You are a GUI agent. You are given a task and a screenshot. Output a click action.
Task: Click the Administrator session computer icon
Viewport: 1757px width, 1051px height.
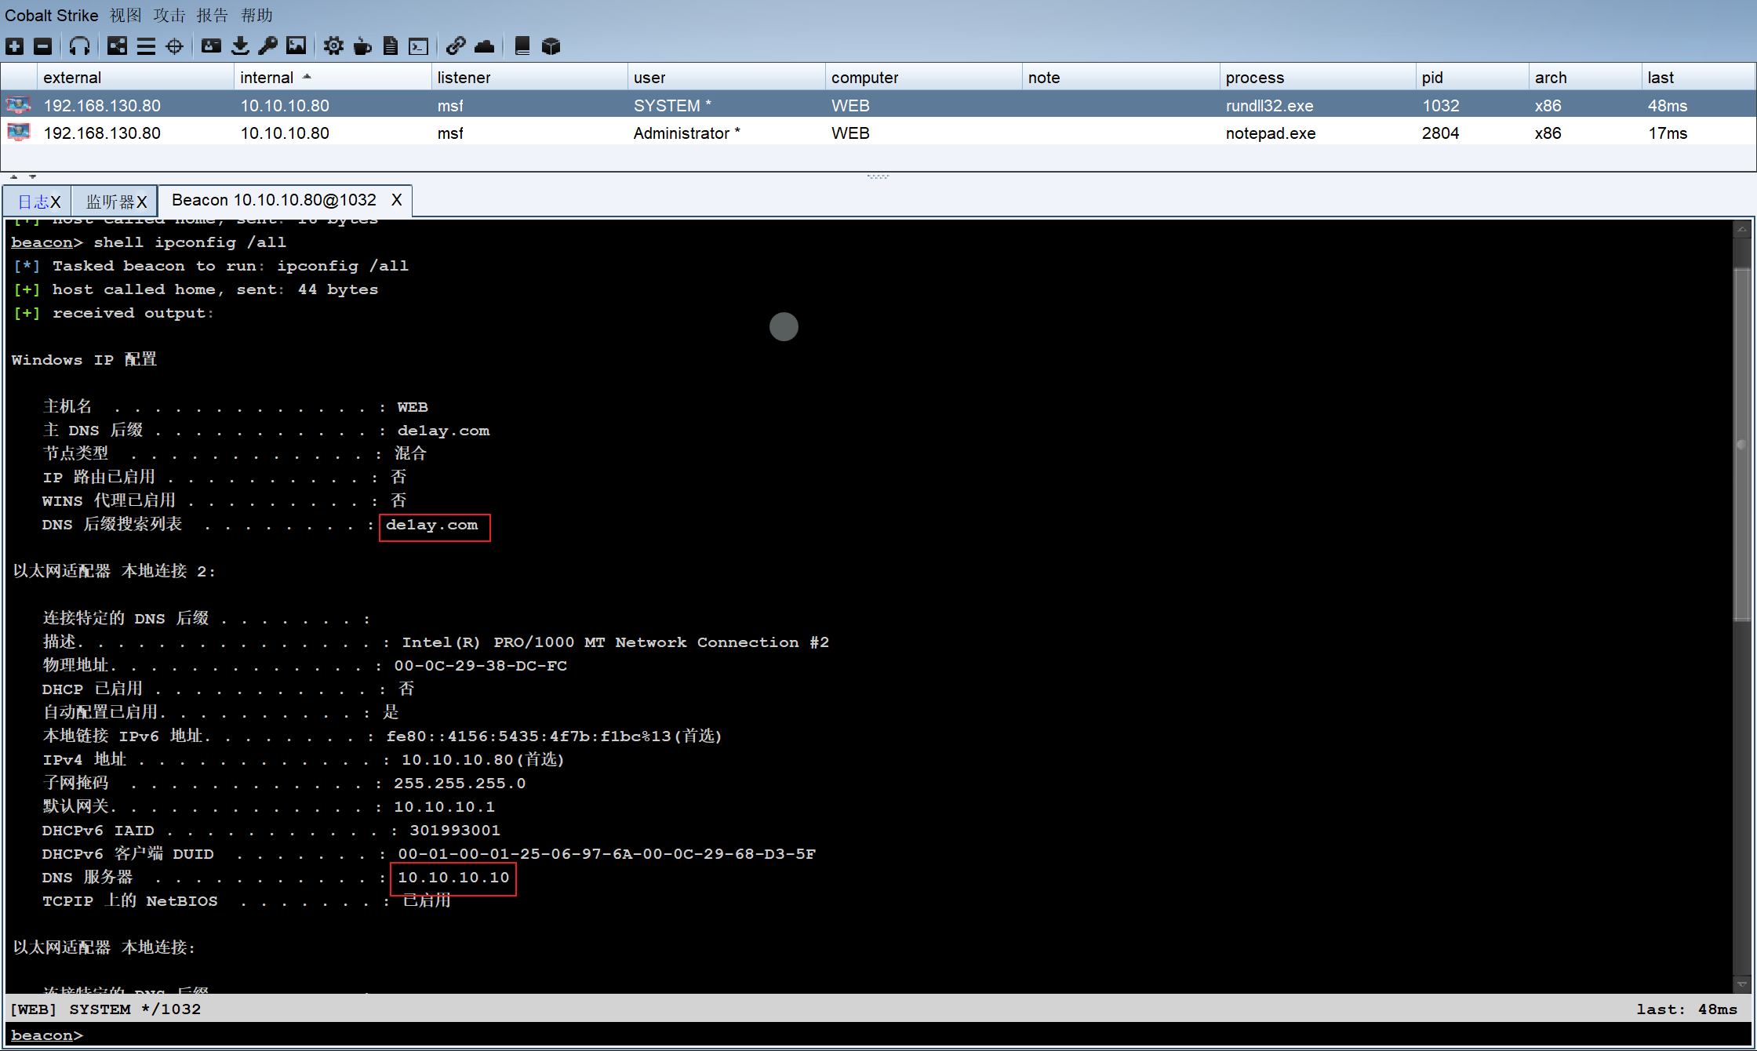(x=19, y=133)
